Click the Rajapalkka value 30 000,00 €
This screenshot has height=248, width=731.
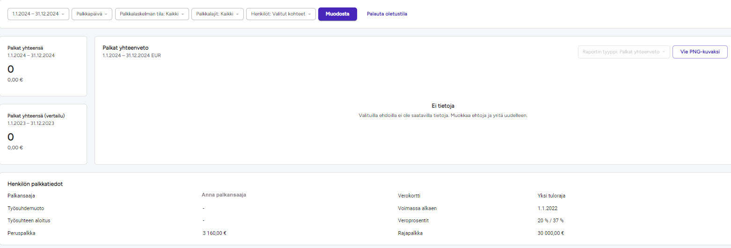coord(551,233)
